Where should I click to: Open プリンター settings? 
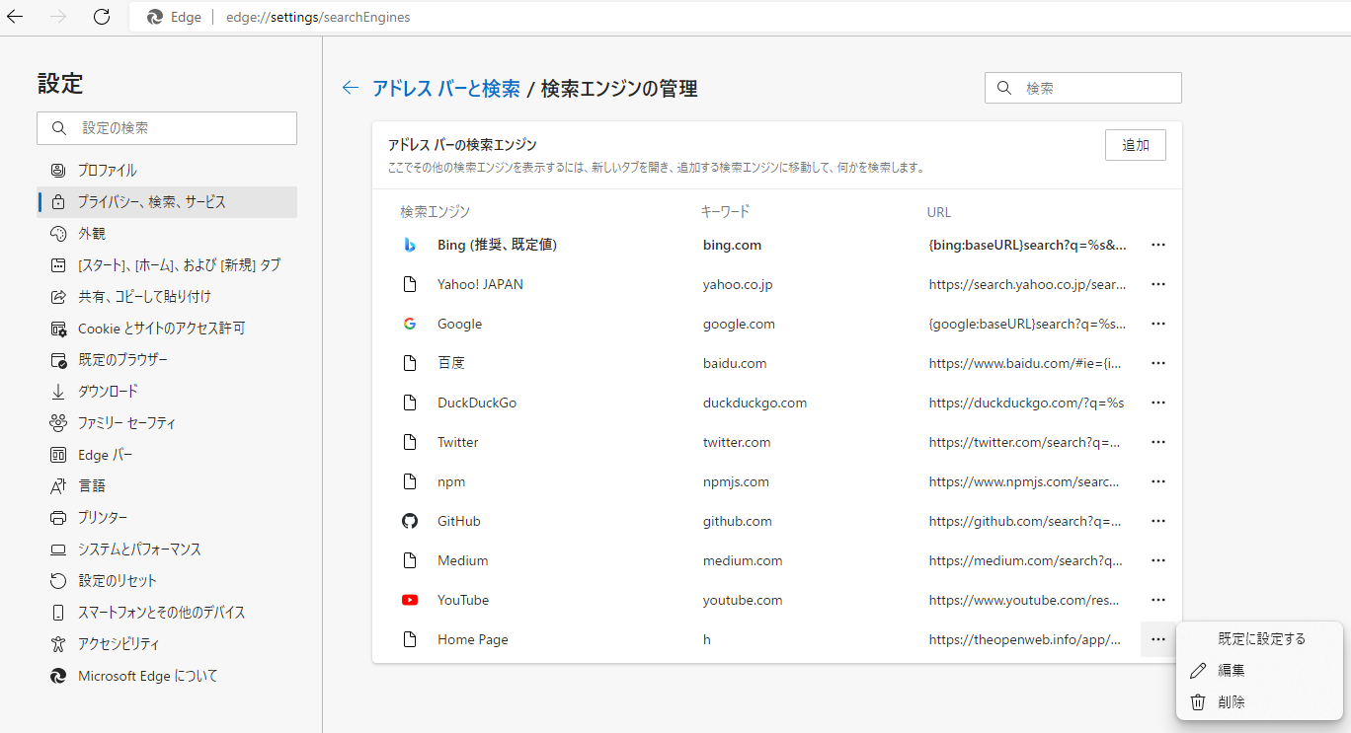(167, 518)
